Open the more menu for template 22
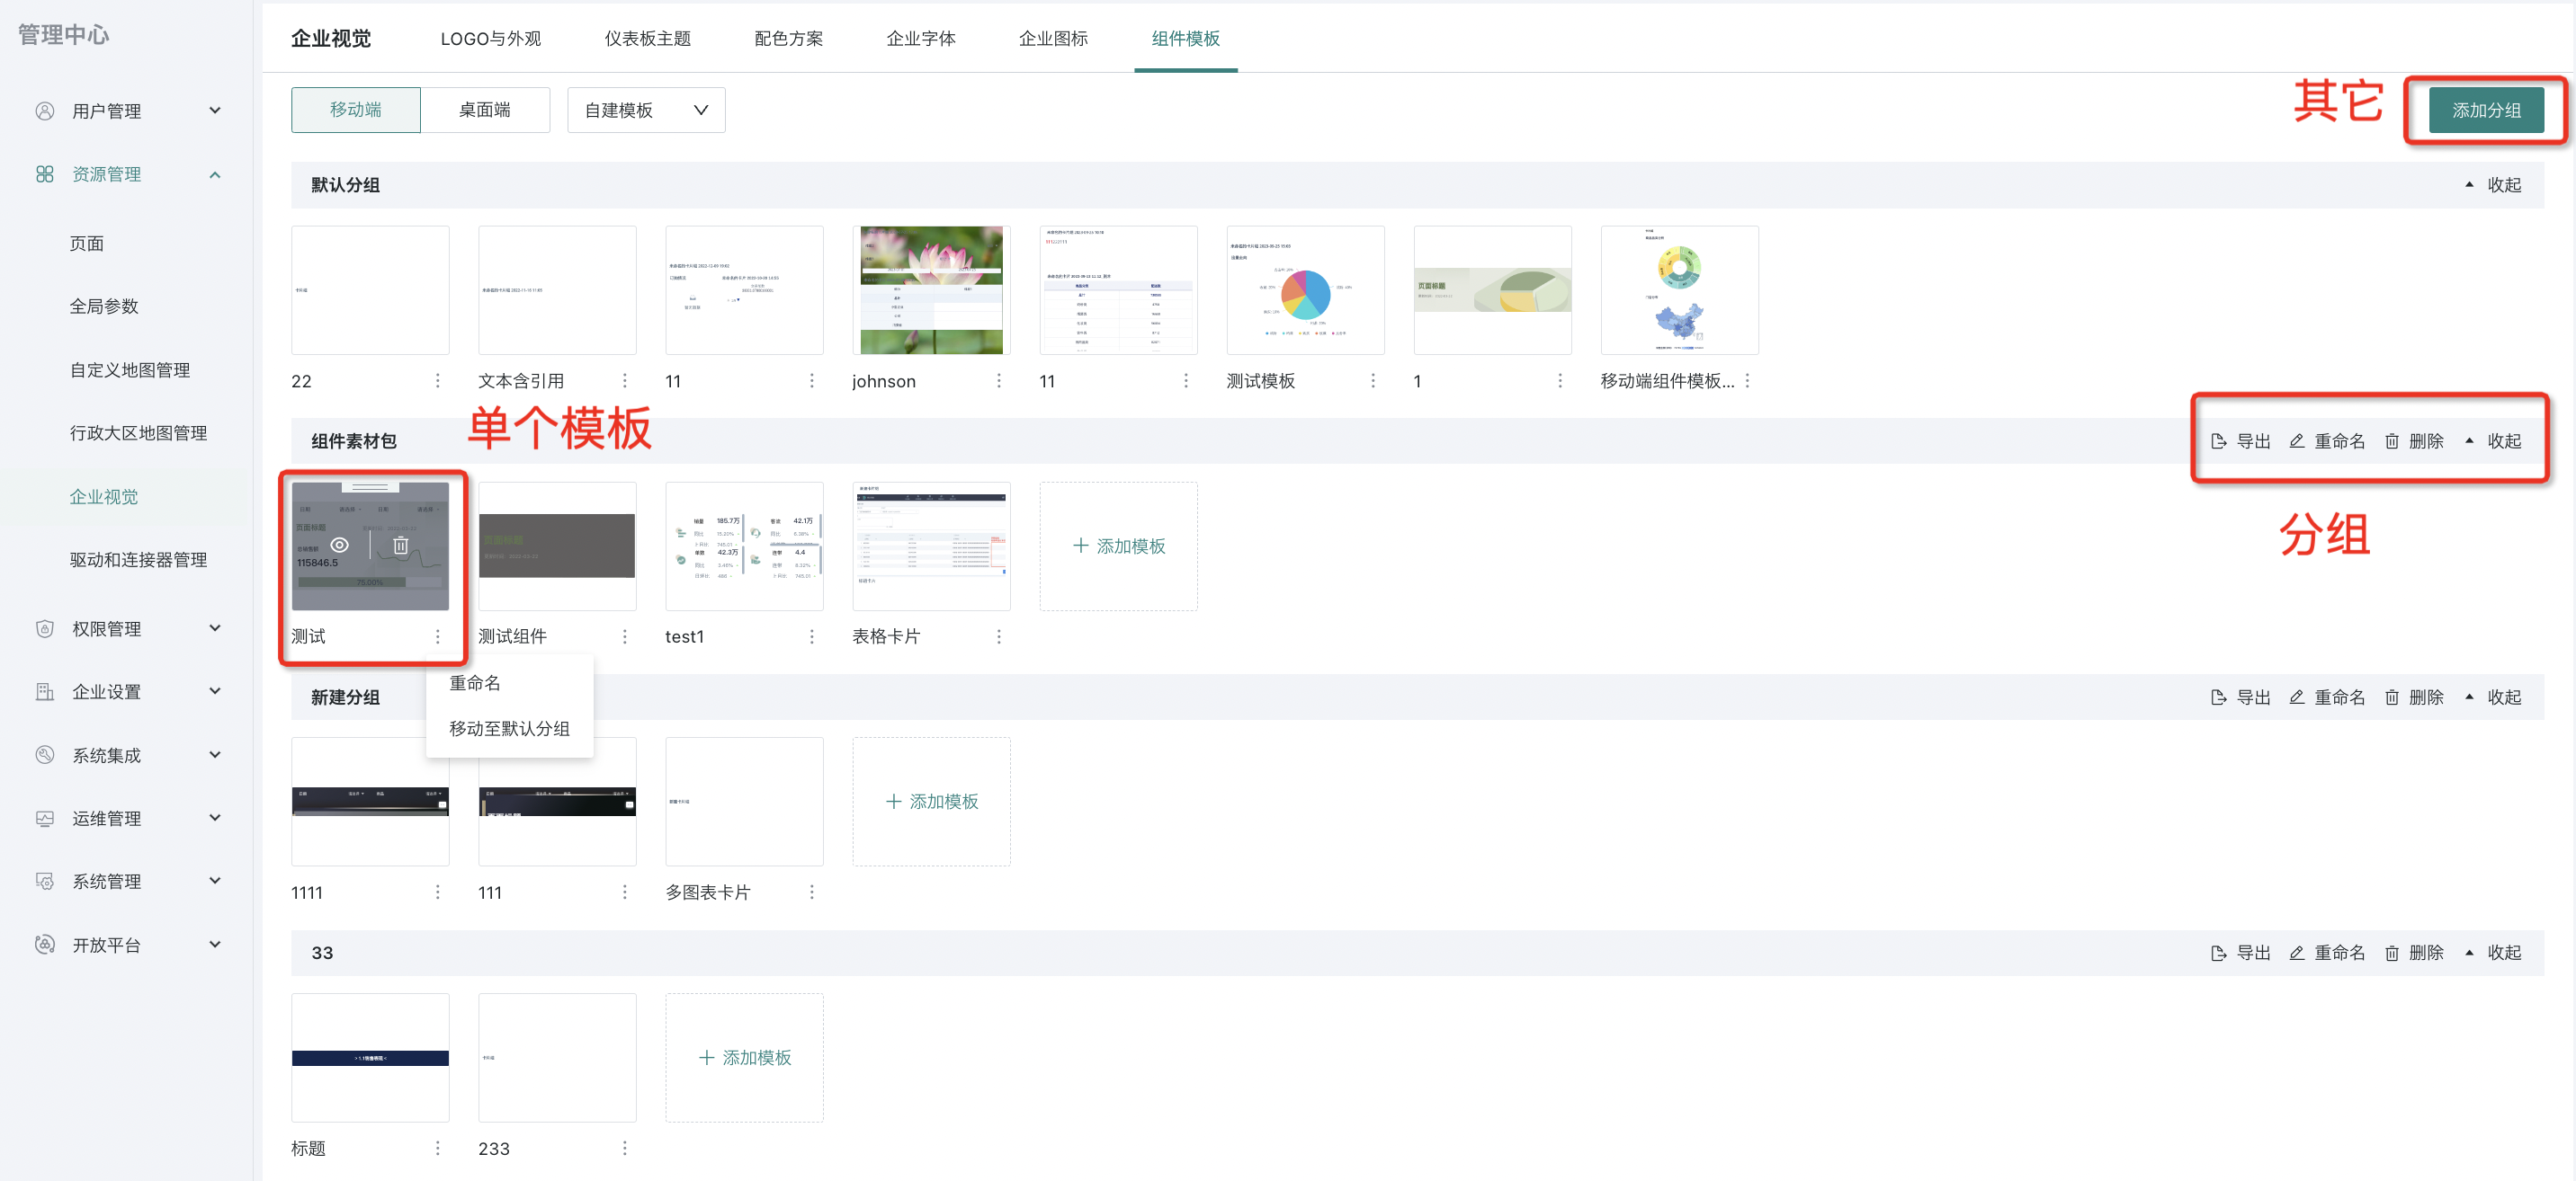2576x1181 pixels. [437, 381]
